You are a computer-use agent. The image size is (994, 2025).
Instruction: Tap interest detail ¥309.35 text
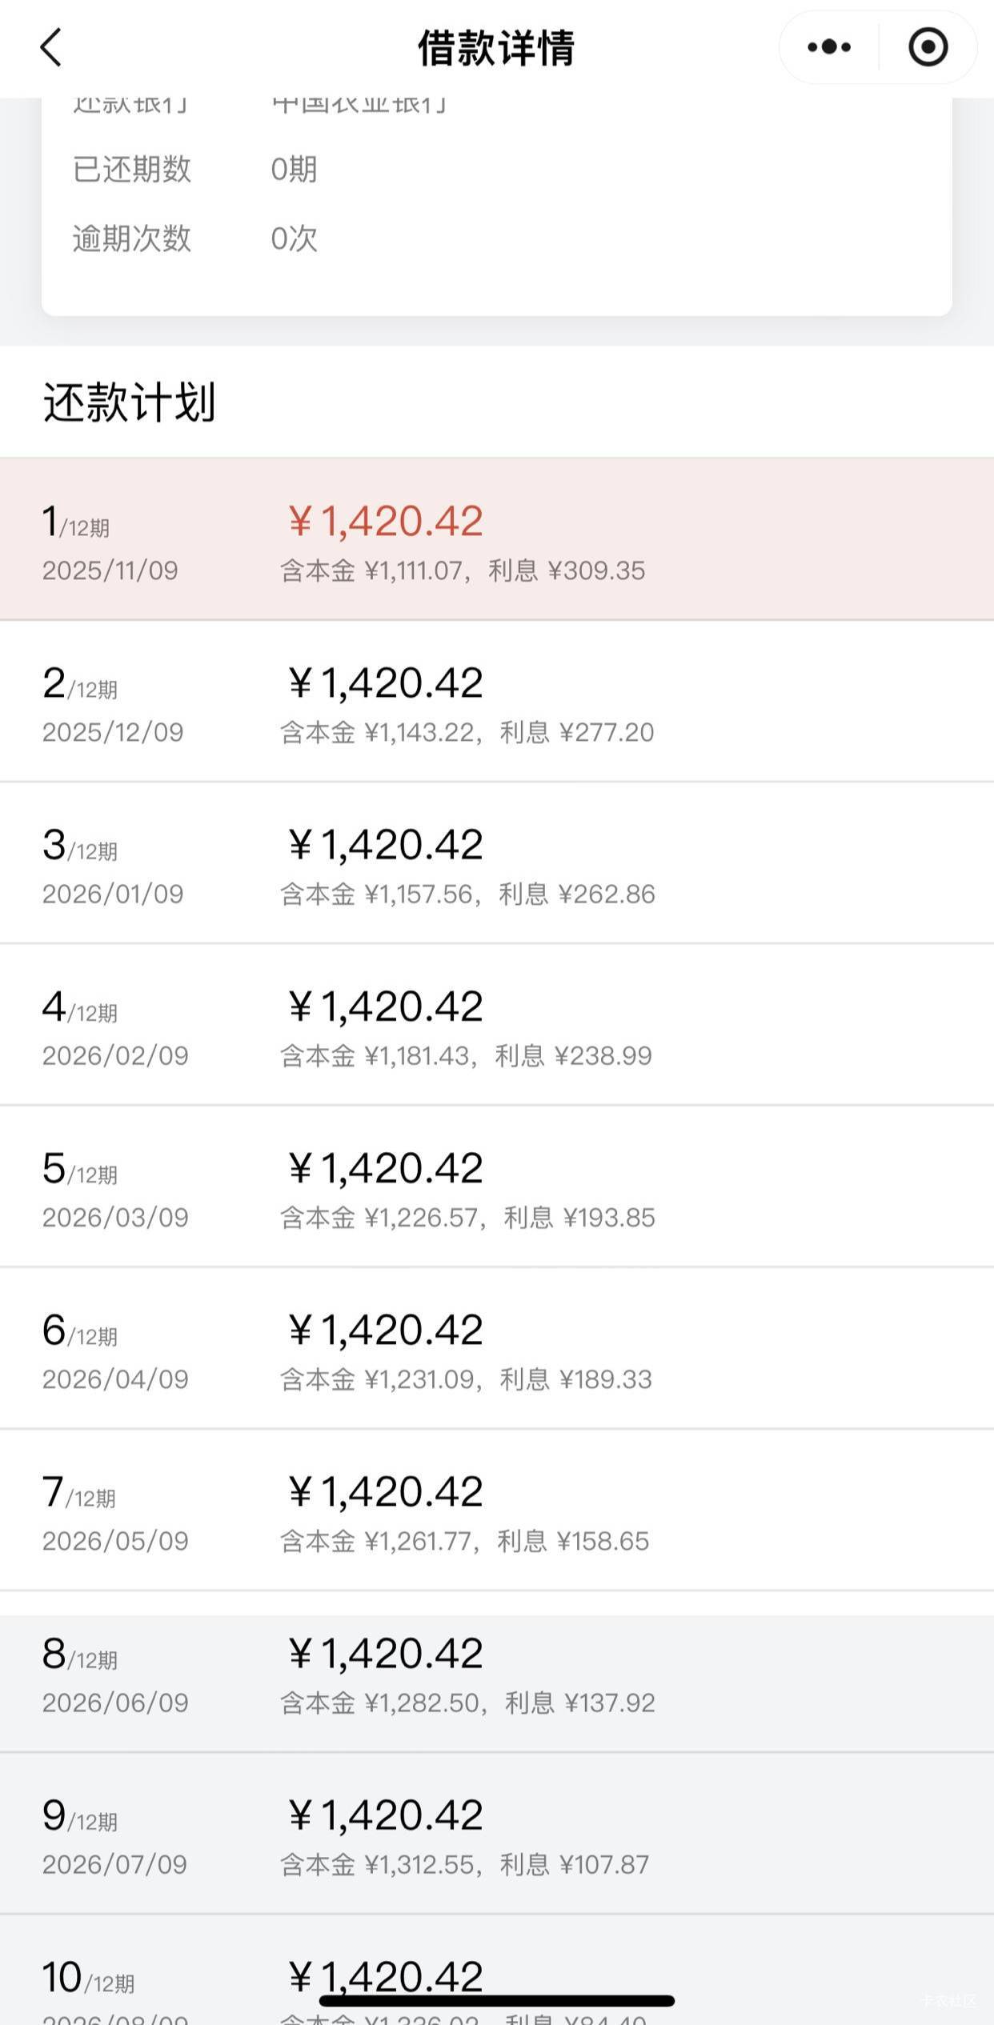[595, 570]
